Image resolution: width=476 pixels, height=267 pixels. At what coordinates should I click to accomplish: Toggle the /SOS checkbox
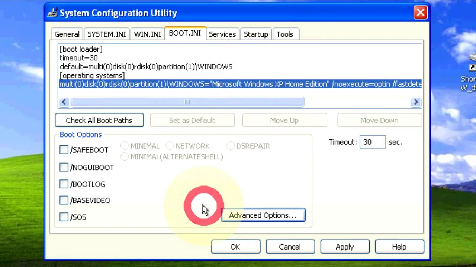tap(64, 217)
